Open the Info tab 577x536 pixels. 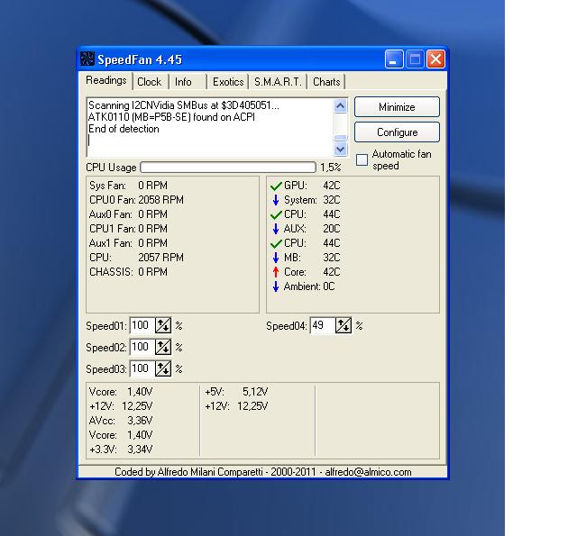pos(183,82)
